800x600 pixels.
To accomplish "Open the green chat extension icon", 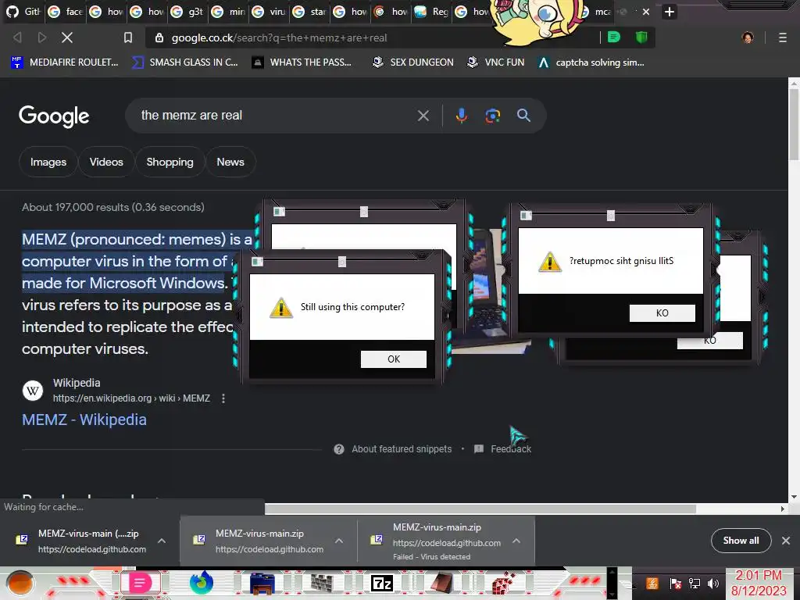I will pos(614,37).
